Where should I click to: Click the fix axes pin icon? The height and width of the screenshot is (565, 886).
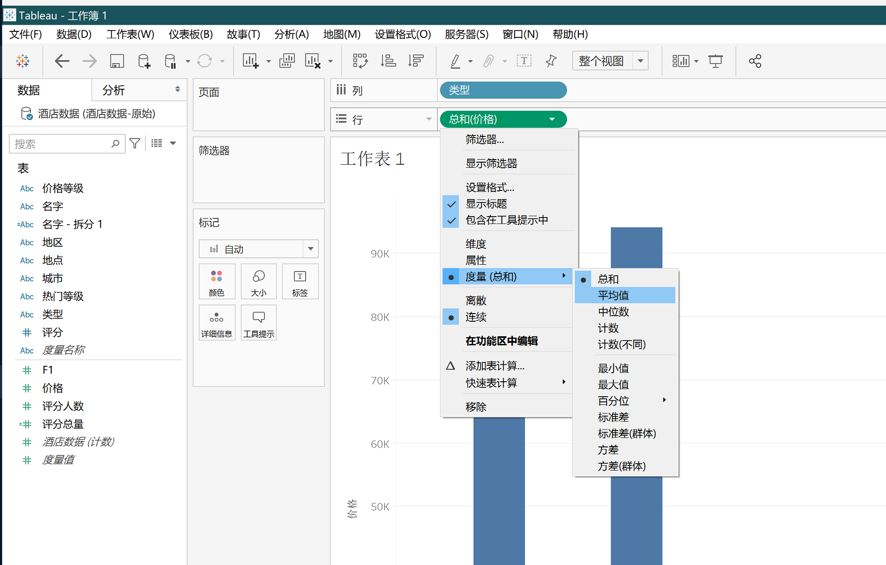coord(551,61)
